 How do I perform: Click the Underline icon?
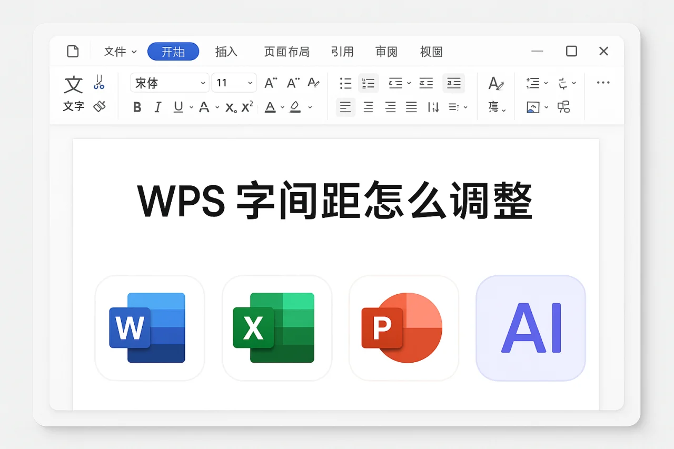point(178,107)
